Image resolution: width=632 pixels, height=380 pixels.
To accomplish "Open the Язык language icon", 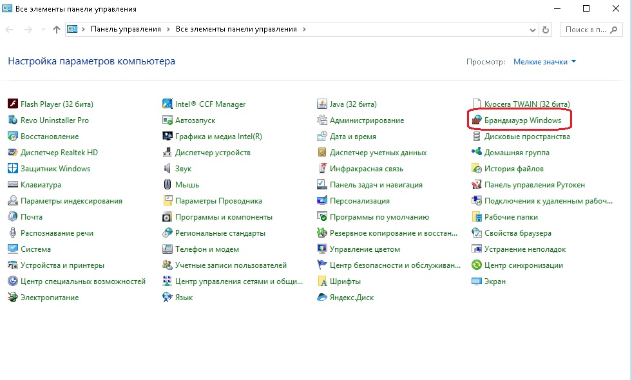I will [168, 298].
